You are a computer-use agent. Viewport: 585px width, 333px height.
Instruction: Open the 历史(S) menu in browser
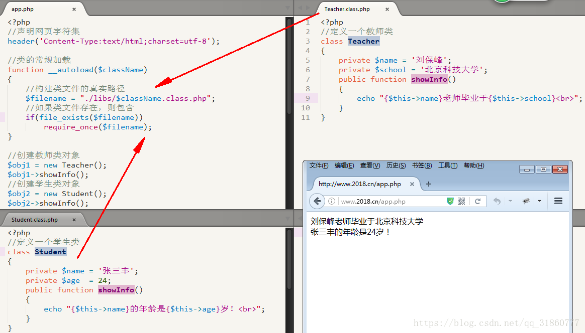pyautogui.click(x=396, y=165)
